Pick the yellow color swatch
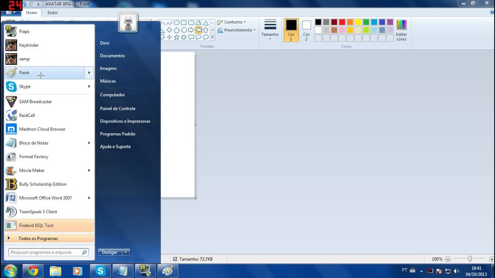Image resolution: width=495 pixels, height=278 pixels. [x=358, y=22]
